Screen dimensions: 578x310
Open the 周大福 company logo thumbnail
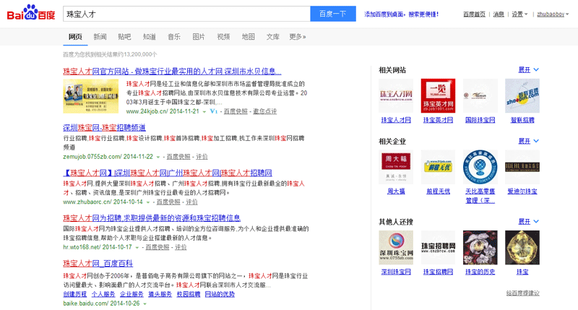point(396,167)
